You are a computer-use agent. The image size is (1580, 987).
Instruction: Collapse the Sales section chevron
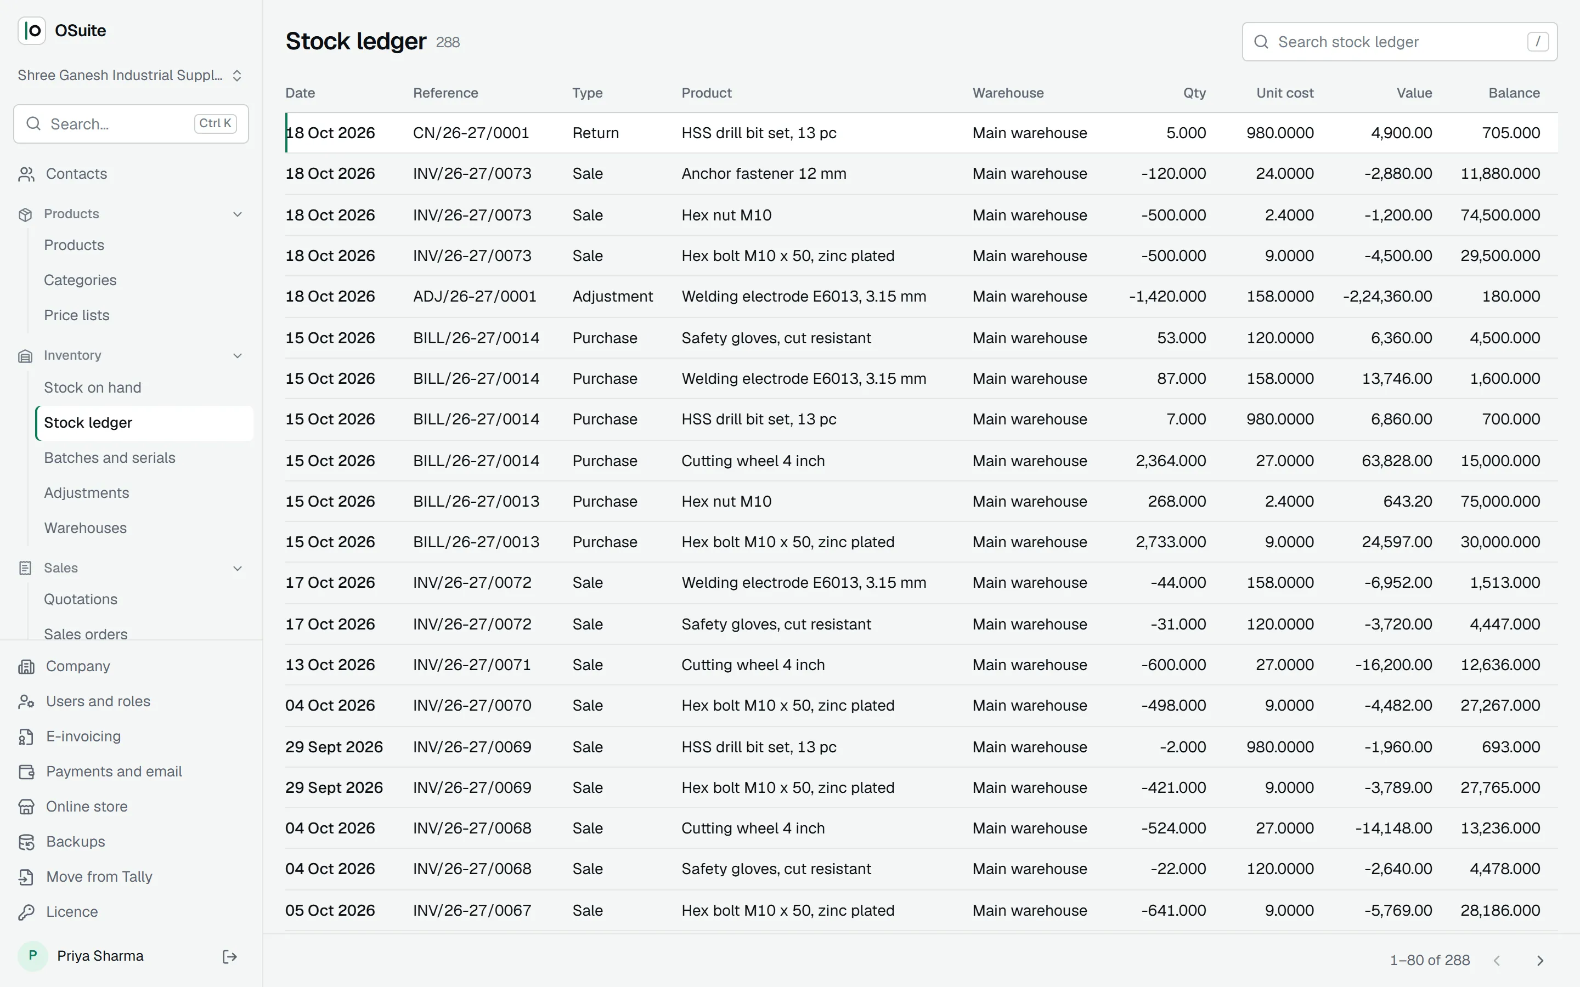(x=238, y=568)
